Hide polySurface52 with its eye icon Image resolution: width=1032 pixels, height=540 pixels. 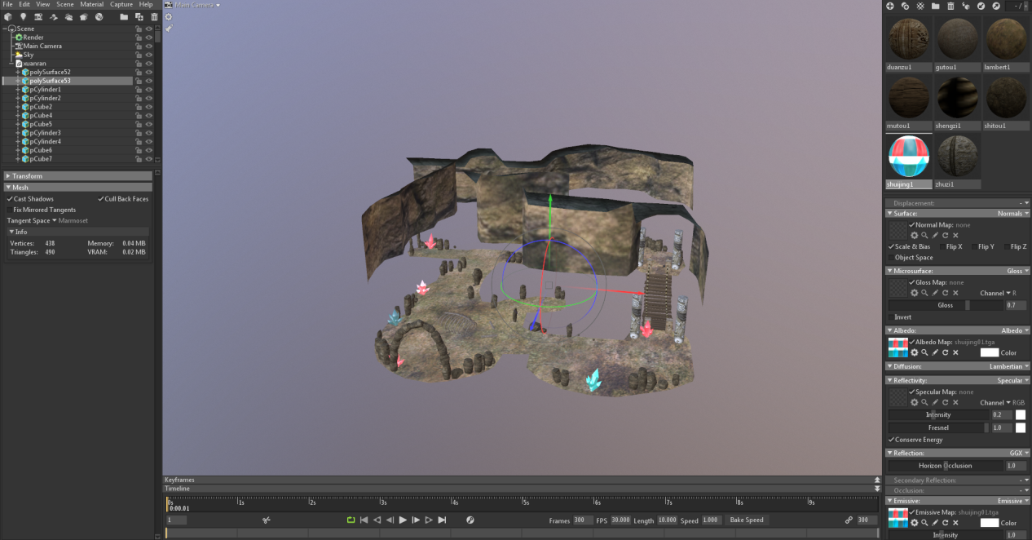[x=149, y=72]
